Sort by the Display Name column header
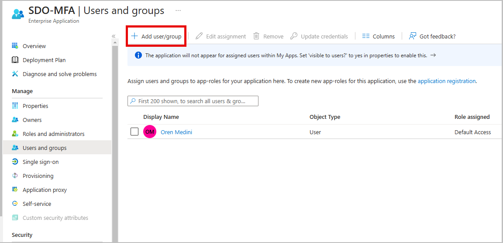Screen dimensions: 503x243 pos(161,117)
